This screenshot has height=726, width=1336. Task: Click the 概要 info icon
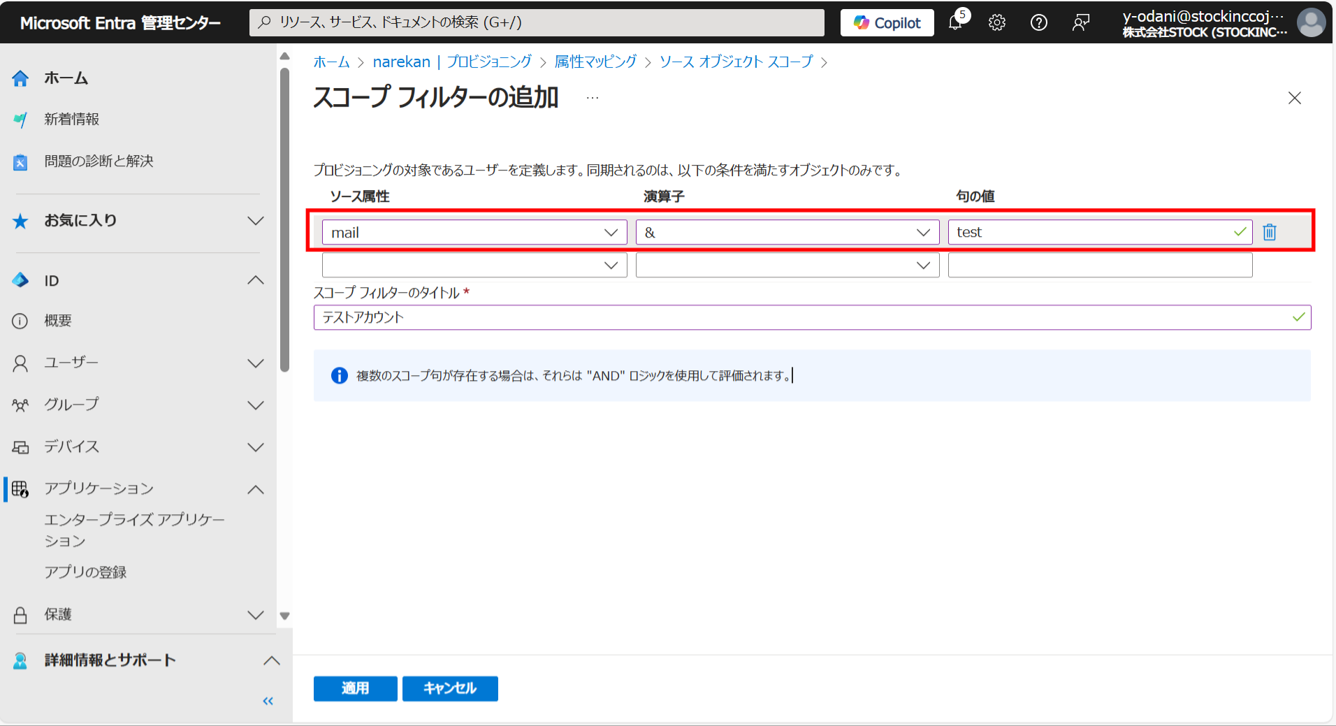pos(20,321)
